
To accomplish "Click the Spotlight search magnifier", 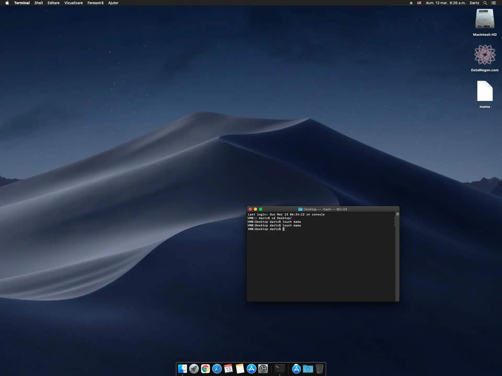I will [x=485, y=3].
